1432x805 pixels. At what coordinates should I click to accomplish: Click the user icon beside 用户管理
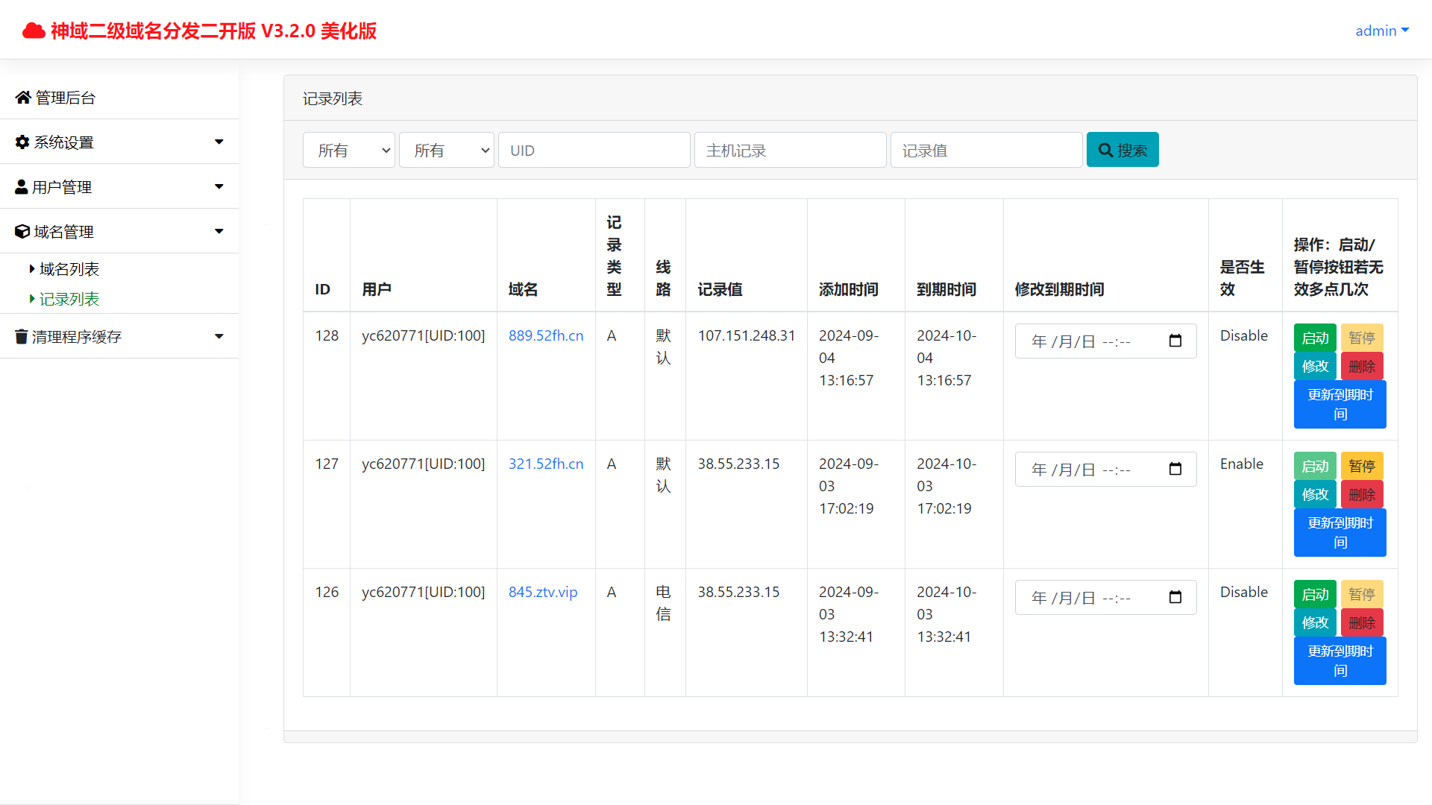22,187
